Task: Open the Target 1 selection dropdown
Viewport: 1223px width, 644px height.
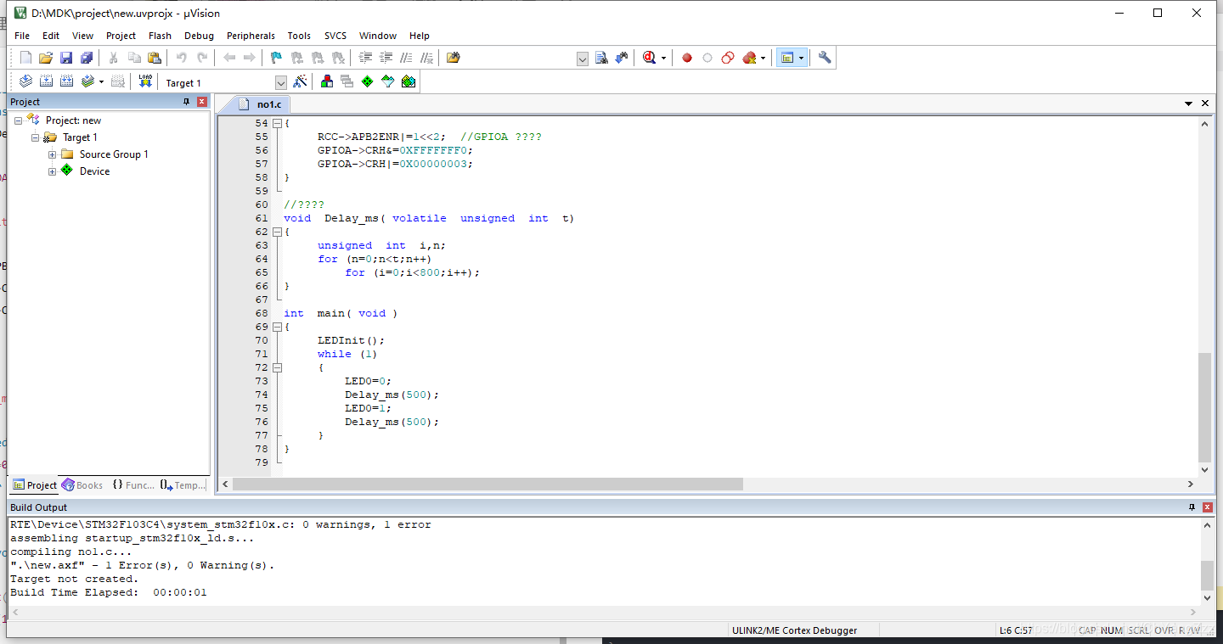Action: 281,83
